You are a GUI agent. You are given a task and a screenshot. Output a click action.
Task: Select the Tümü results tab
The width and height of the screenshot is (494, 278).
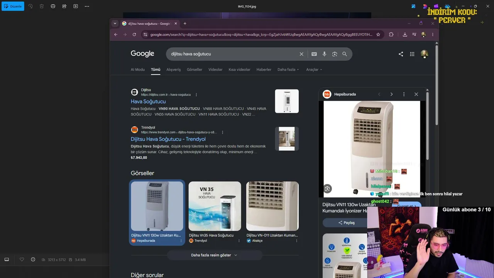click(156, 69)
